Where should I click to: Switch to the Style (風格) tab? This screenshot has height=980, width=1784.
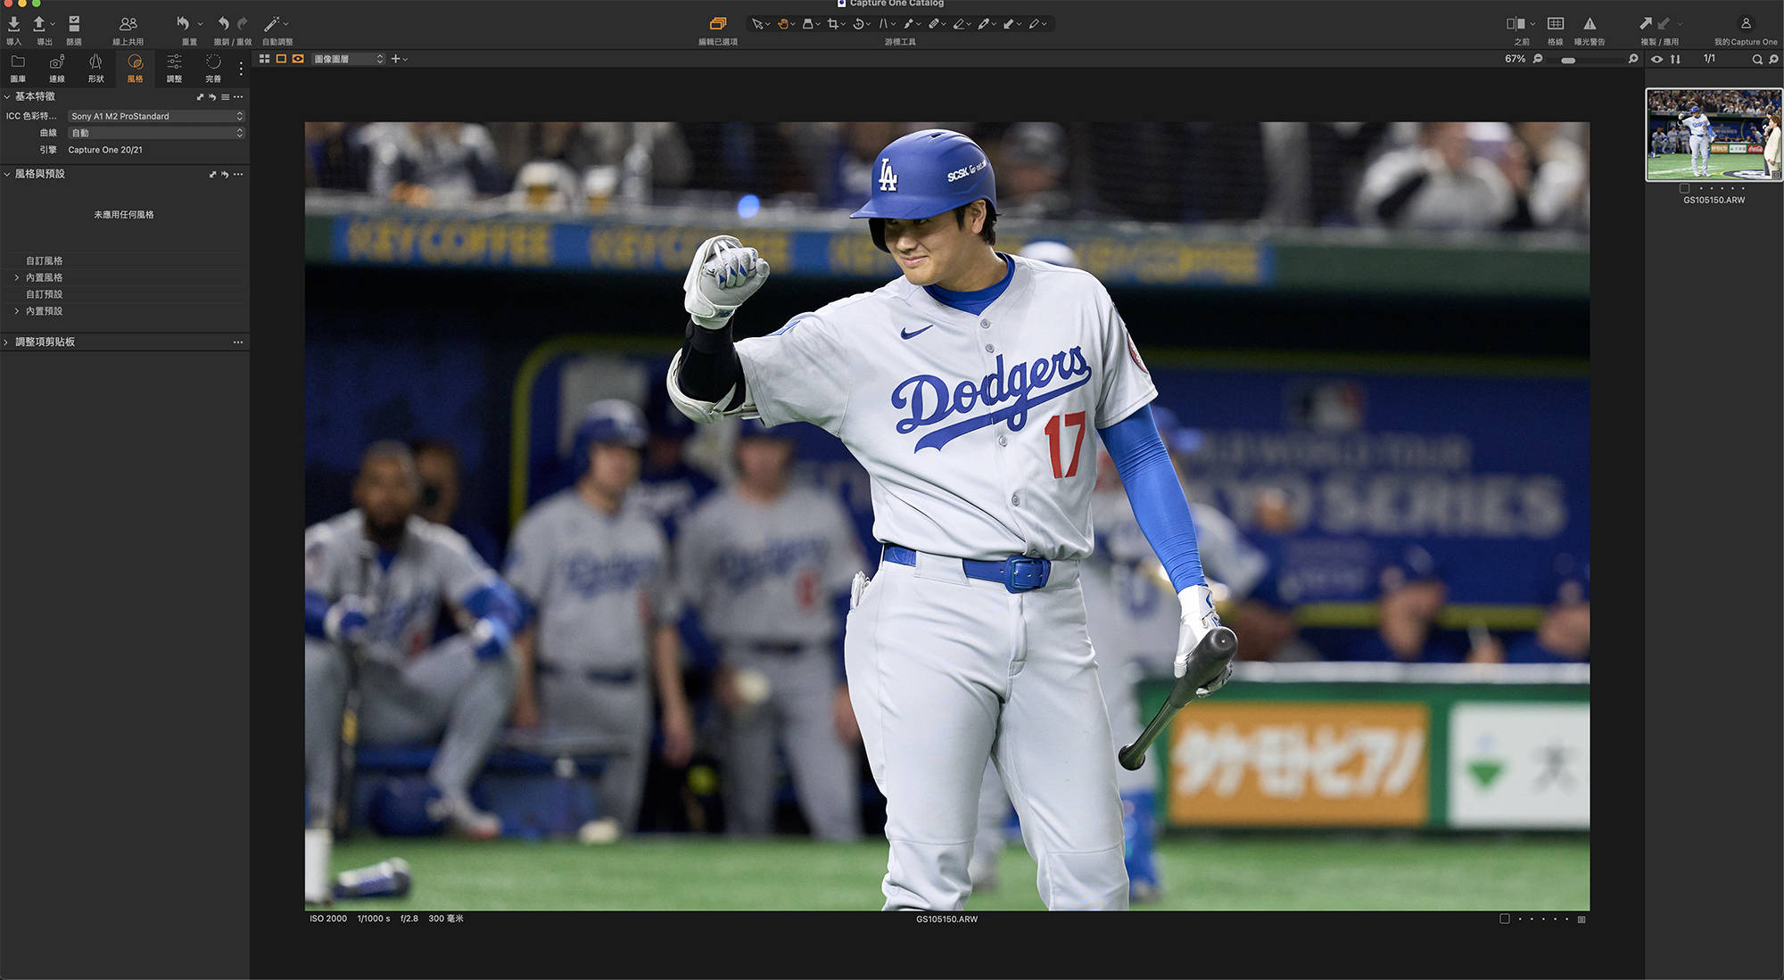[x=135, y=68]
